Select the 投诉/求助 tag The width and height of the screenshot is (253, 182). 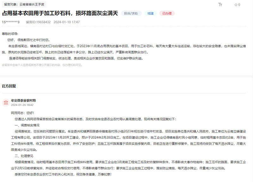(x=131, y=13)
